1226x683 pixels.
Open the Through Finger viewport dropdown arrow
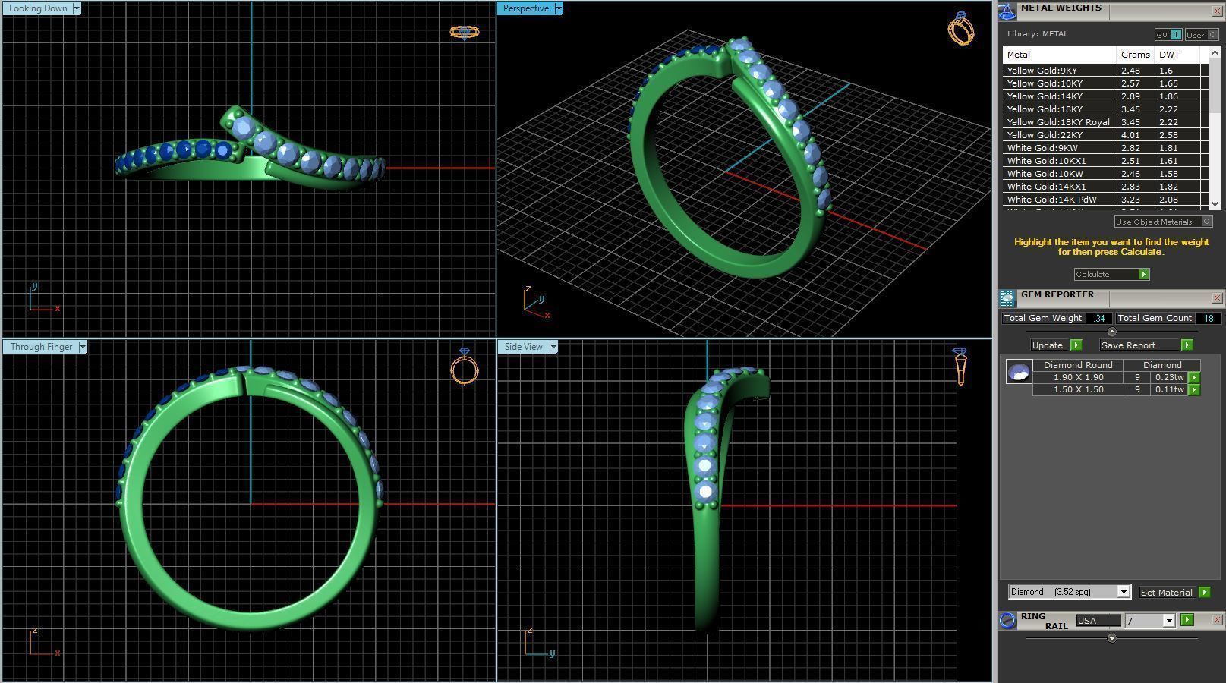[x=83, y=347]
